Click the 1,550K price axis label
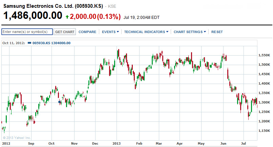 (x=264, y=55)
